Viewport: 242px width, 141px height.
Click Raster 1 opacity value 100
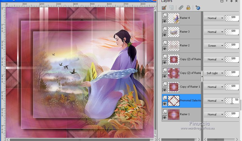[x=233, y=113]
